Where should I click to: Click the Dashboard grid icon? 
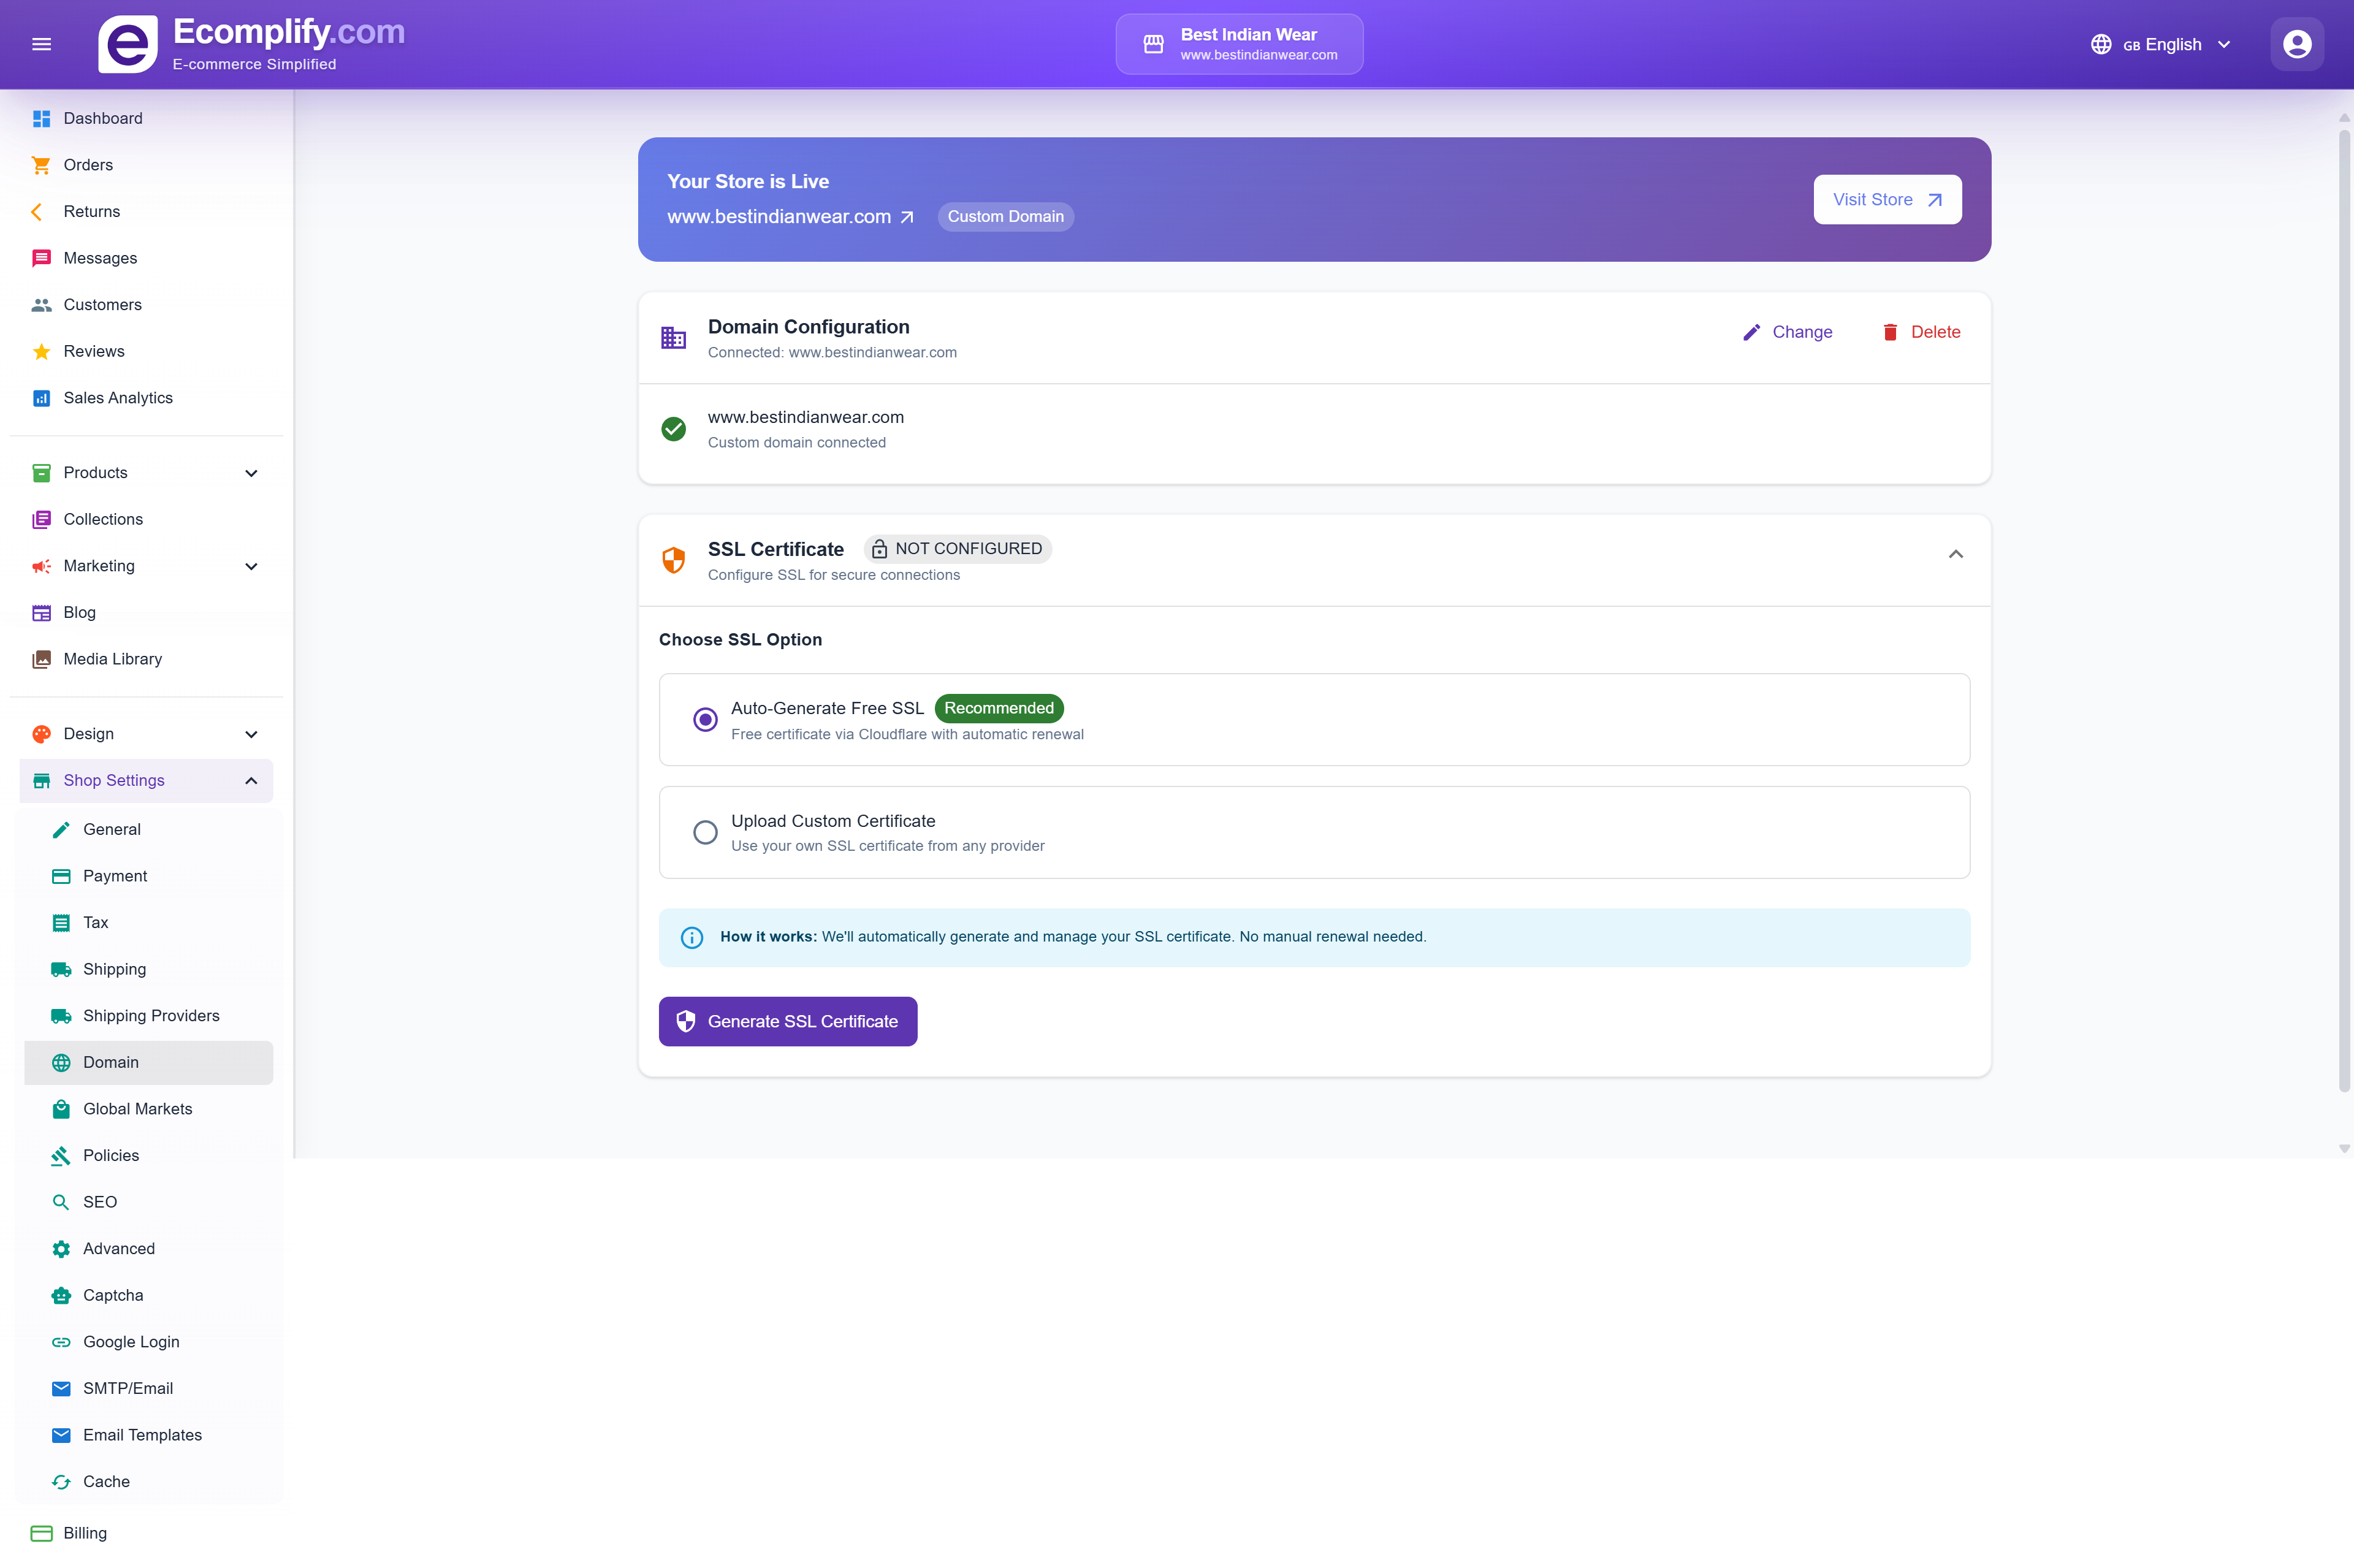41,118
